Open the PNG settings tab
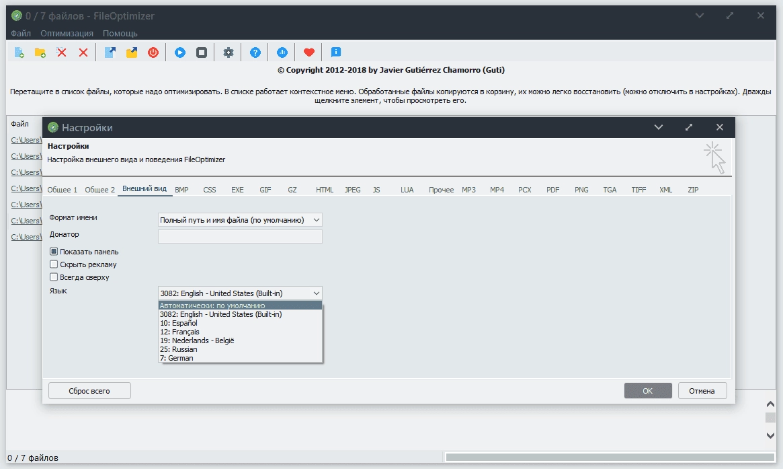The image size is (783, 469). point(581,190)
